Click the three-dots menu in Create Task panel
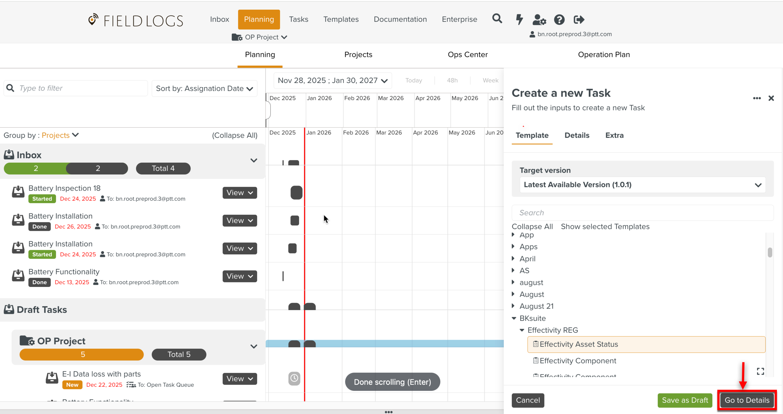 (x=757, y=98)
